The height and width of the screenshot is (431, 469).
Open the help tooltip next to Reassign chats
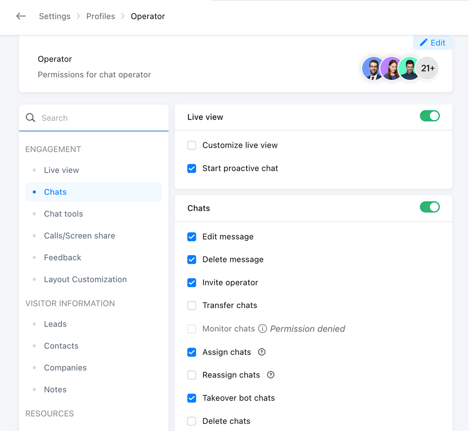(271, 375)
